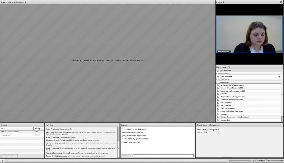This screenshot has height=163, width=284.
Task: Sort files by the Имя column
Action: click(17, 129)
